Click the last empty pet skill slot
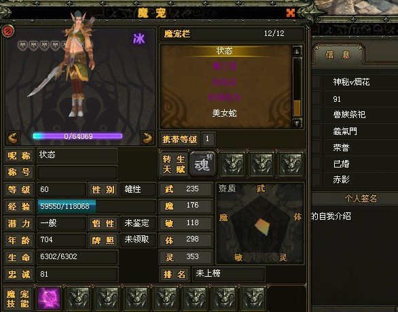398x312 pixels. pos(253,298)
